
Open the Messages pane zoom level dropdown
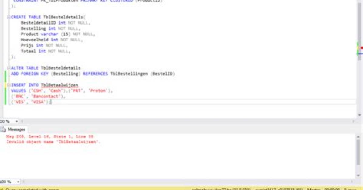point(18,182)
